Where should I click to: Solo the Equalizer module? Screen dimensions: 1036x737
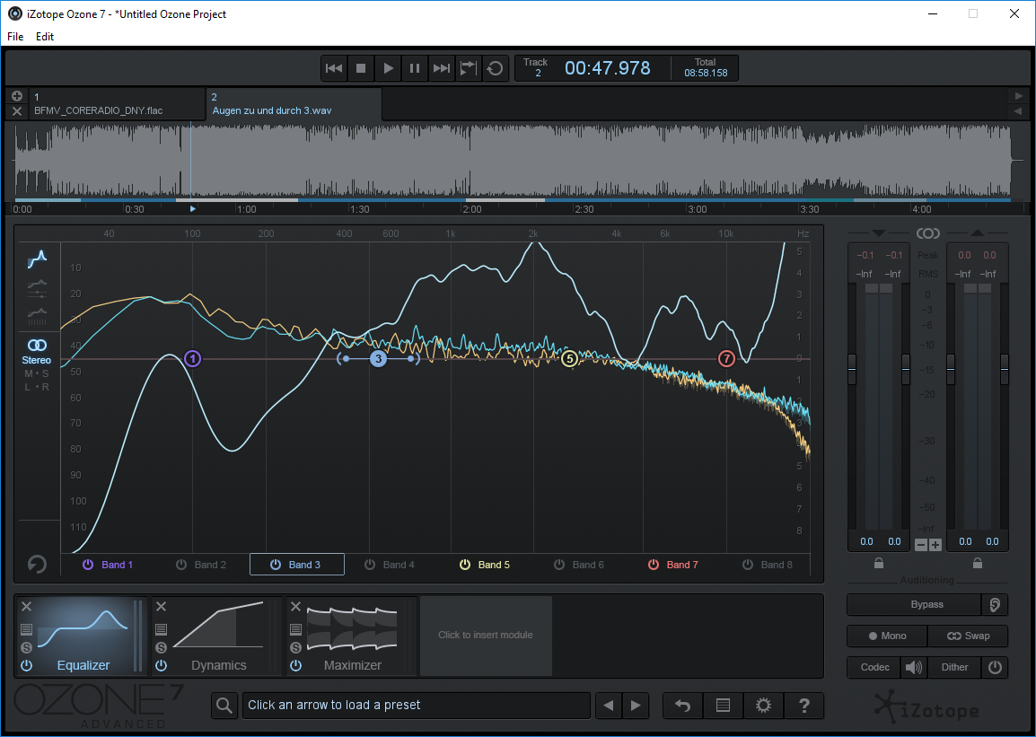pos(26,647)
